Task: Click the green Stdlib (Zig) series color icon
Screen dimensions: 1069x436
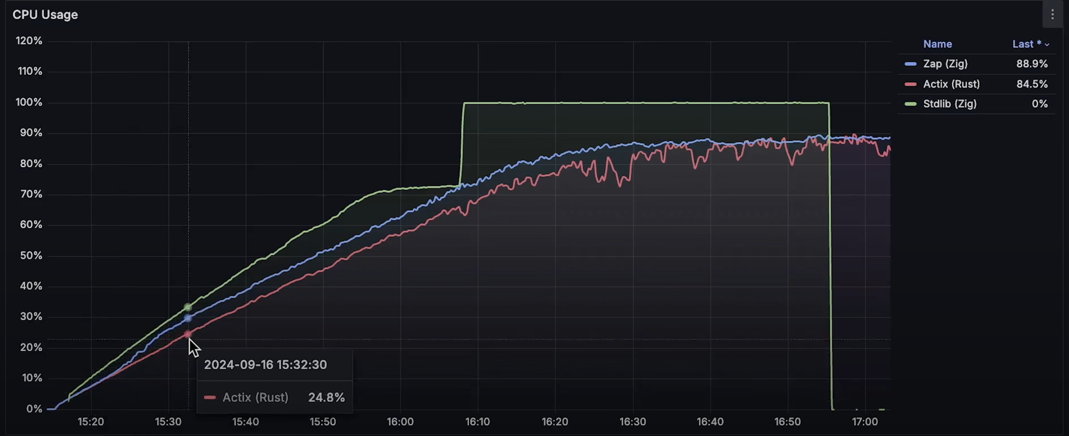Action: click(x=911, y=104)
